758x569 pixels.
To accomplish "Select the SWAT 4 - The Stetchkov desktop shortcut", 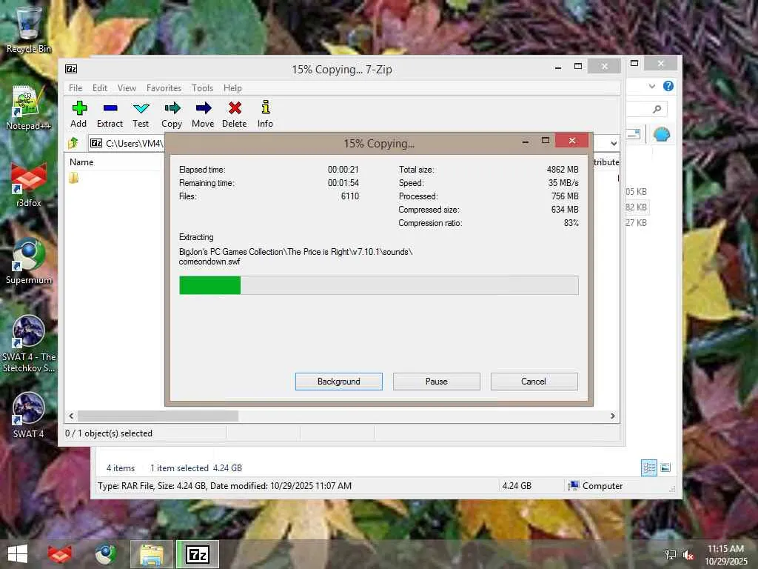I will click(28, 344).
